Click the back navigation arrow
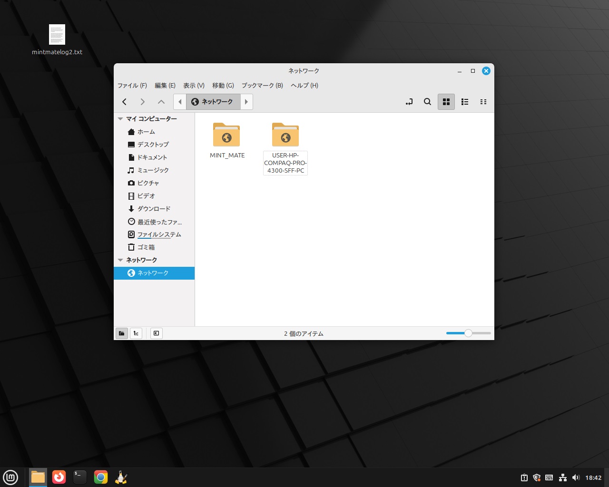 click(x=125, y=102)
